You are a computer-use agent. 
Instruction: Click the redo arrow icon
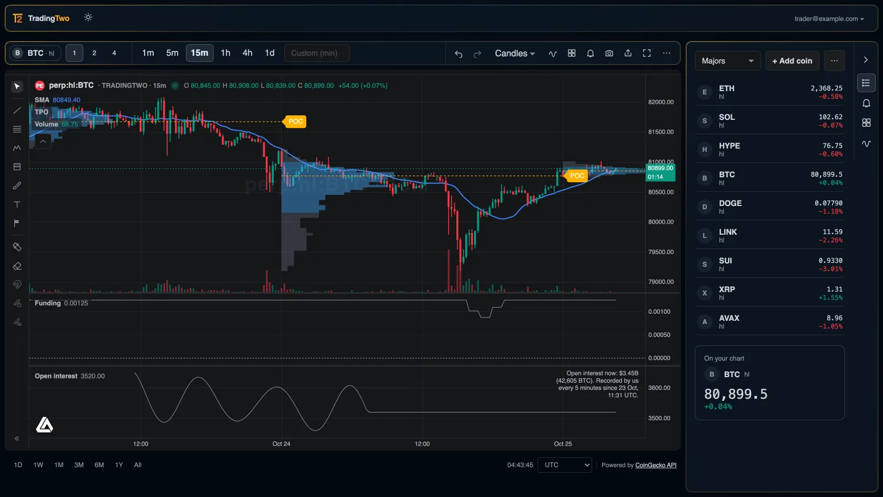tap(477, 54)
